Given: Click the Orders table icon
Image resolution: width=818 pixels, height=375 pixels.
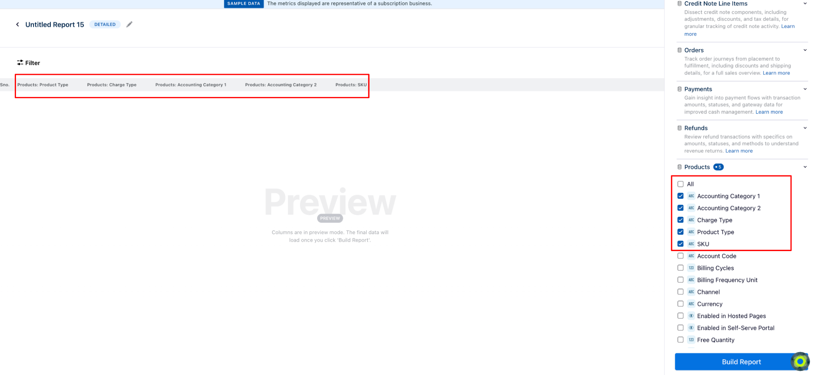Looking at the screenshot, I should 679,50.
